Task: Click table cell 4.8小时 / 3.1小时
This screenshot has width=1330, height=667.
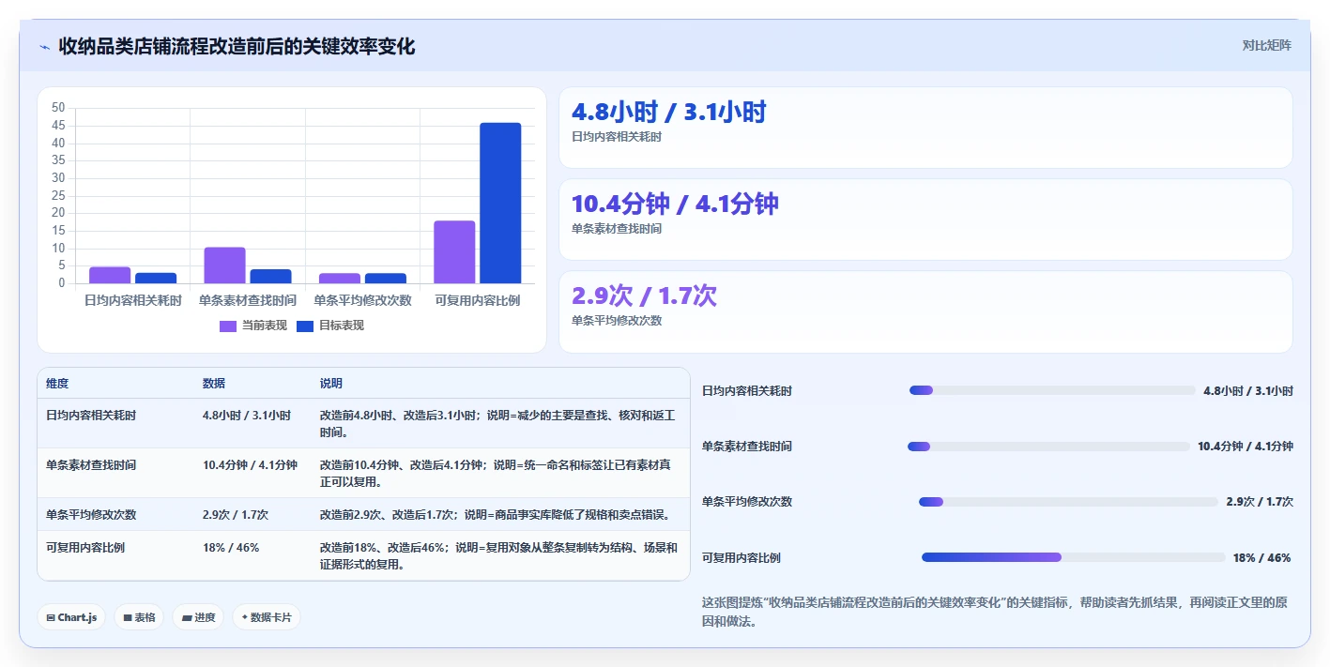Action: 247,415
